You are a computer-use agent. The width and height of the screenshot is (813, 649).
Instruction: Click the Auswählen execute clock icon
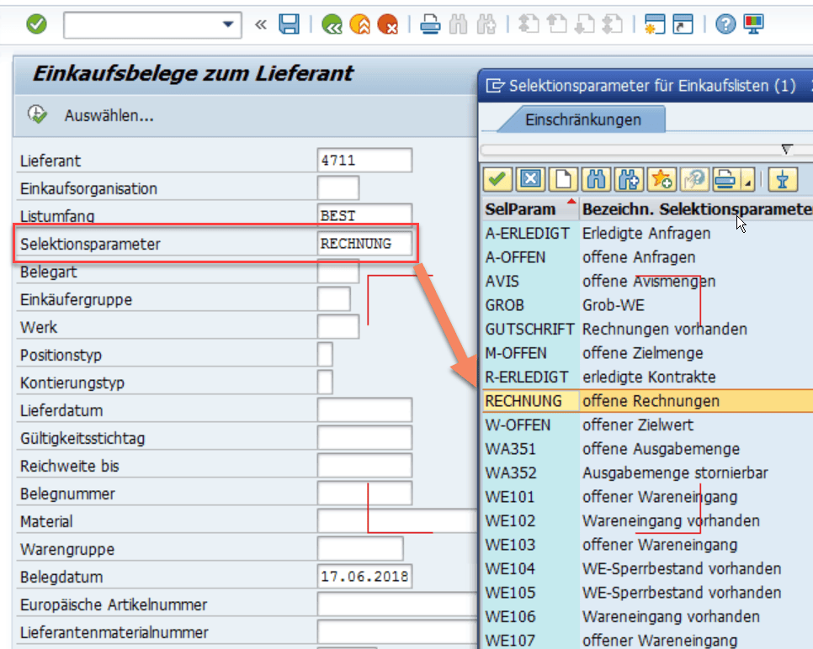coord(37,114)
